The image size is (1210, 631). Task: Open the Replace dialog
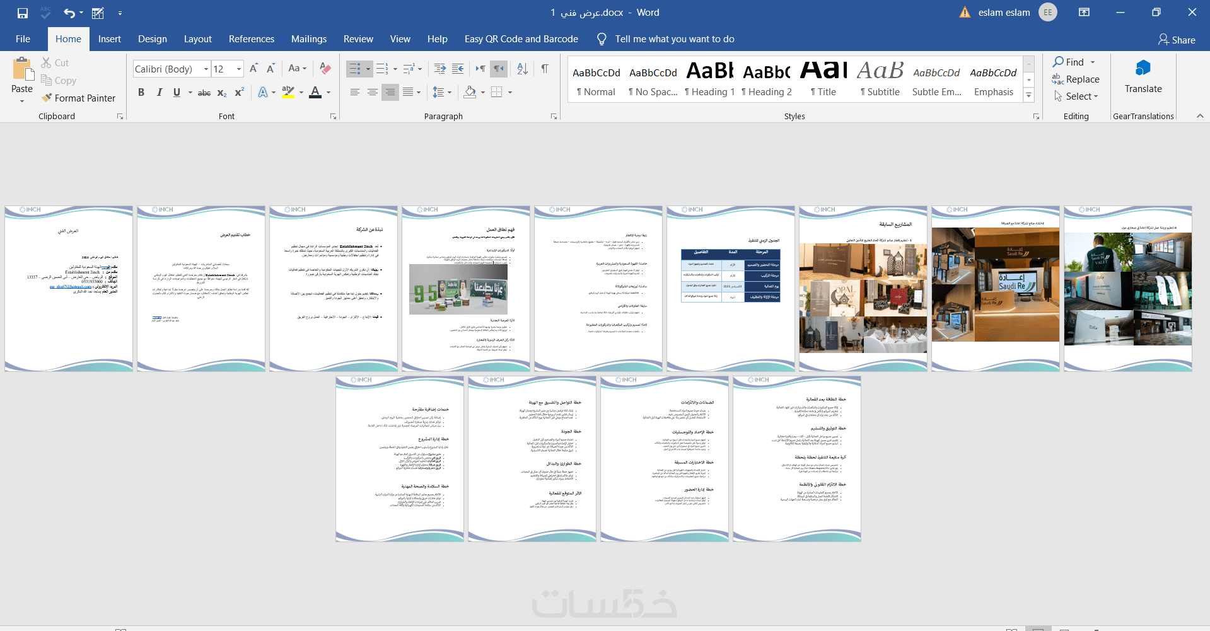pyautogui.click(x=1076, y=79)
